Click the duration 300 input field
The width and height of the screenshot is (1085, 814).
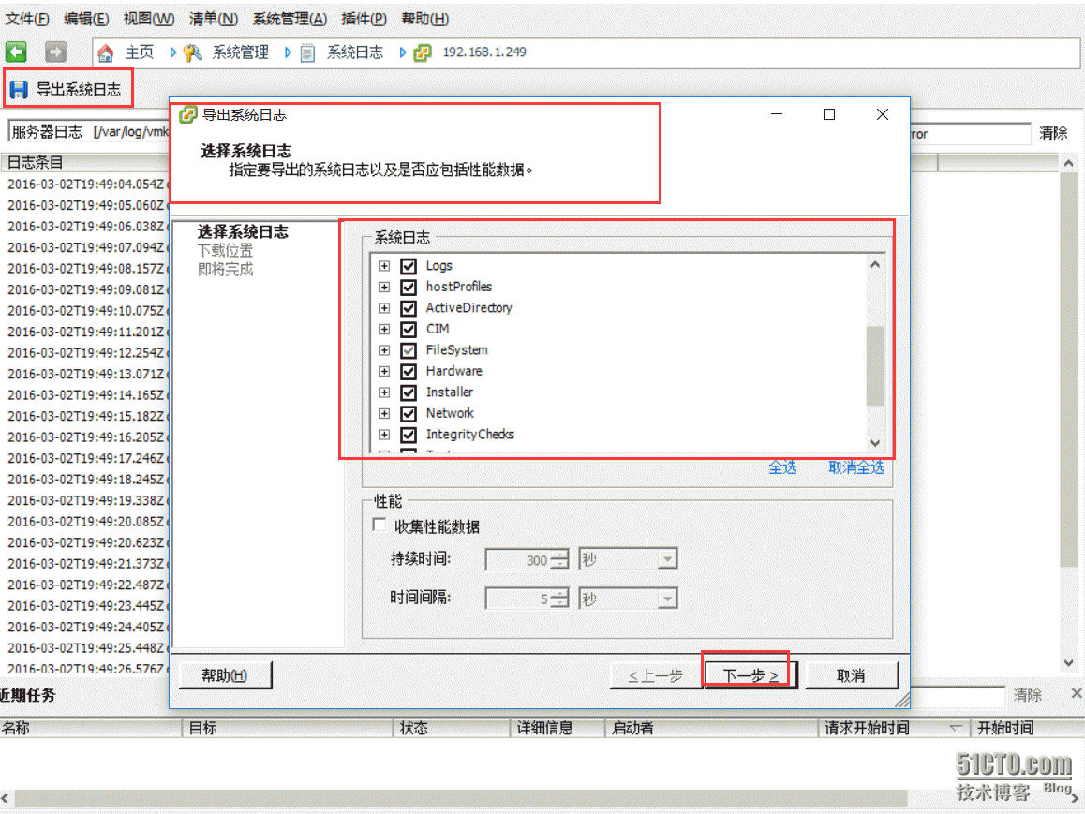[520, 559]
